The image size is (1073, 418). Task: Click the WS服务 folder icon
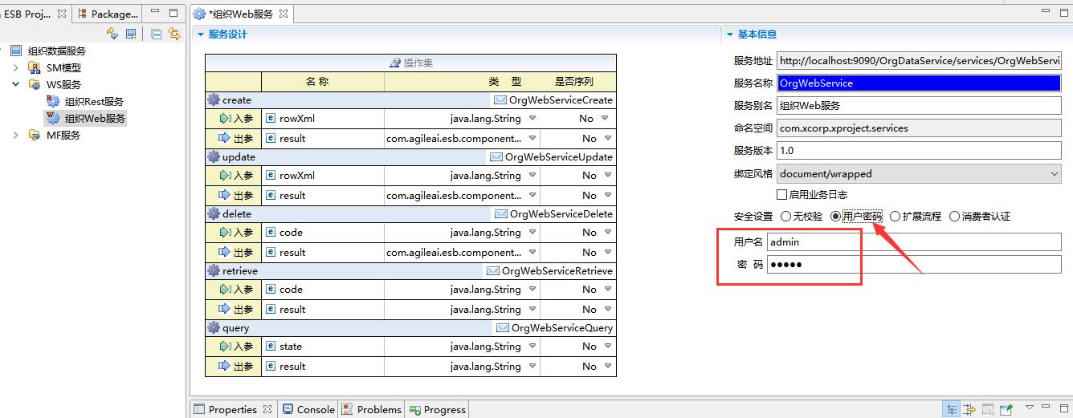35,84
